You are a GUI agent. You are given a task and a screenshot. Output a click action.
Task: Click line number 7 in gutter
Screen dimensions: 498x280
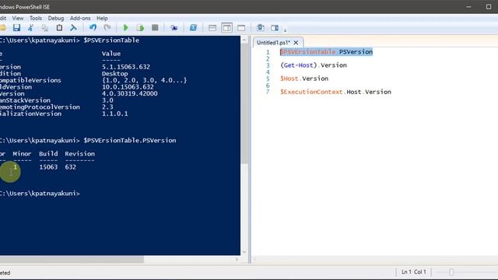pos(268,92)
